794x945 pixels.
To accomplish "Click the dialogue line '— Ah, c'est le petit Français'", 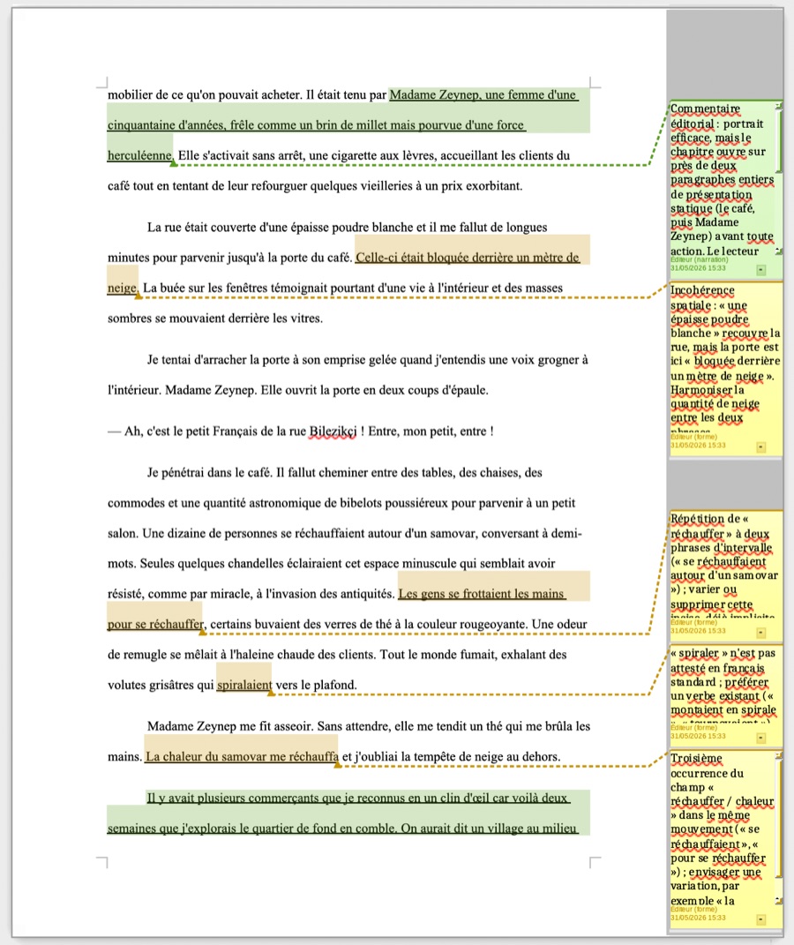I will coord(301,431).
